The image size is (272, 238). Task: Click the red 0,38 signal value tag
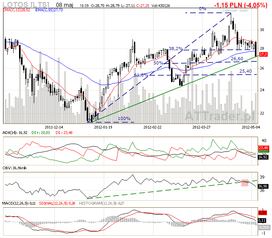click(x=262, y=212)
